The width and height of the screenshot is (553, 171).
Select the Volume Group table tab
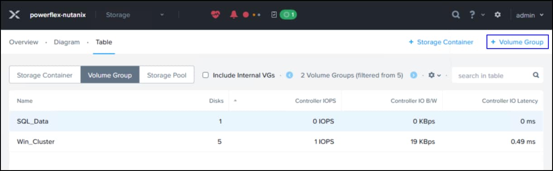tap(110, 75)
